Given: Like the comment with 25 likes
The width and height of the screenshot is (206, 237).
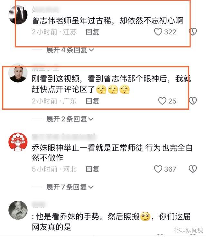Looking at the screenshot, I should click(162, 101).
